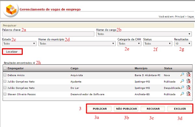Change the Resultados per page dropdown
Screen dimensions: 195x127
[x=183, y=44]
